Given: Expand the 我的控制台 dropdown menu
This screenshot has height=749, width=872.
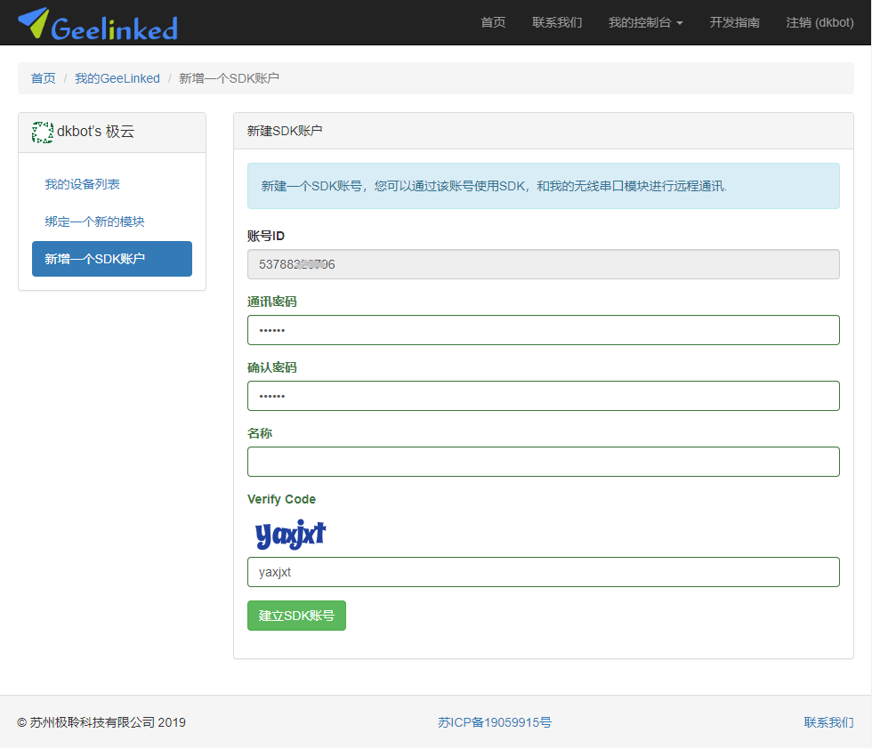Looking at the screenshot, I should tap(645, 22).
